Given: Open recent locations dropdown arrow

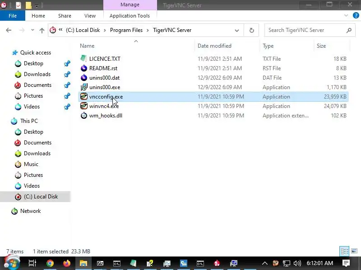Looking at the screenshot, I should click(x=32, y=30).
